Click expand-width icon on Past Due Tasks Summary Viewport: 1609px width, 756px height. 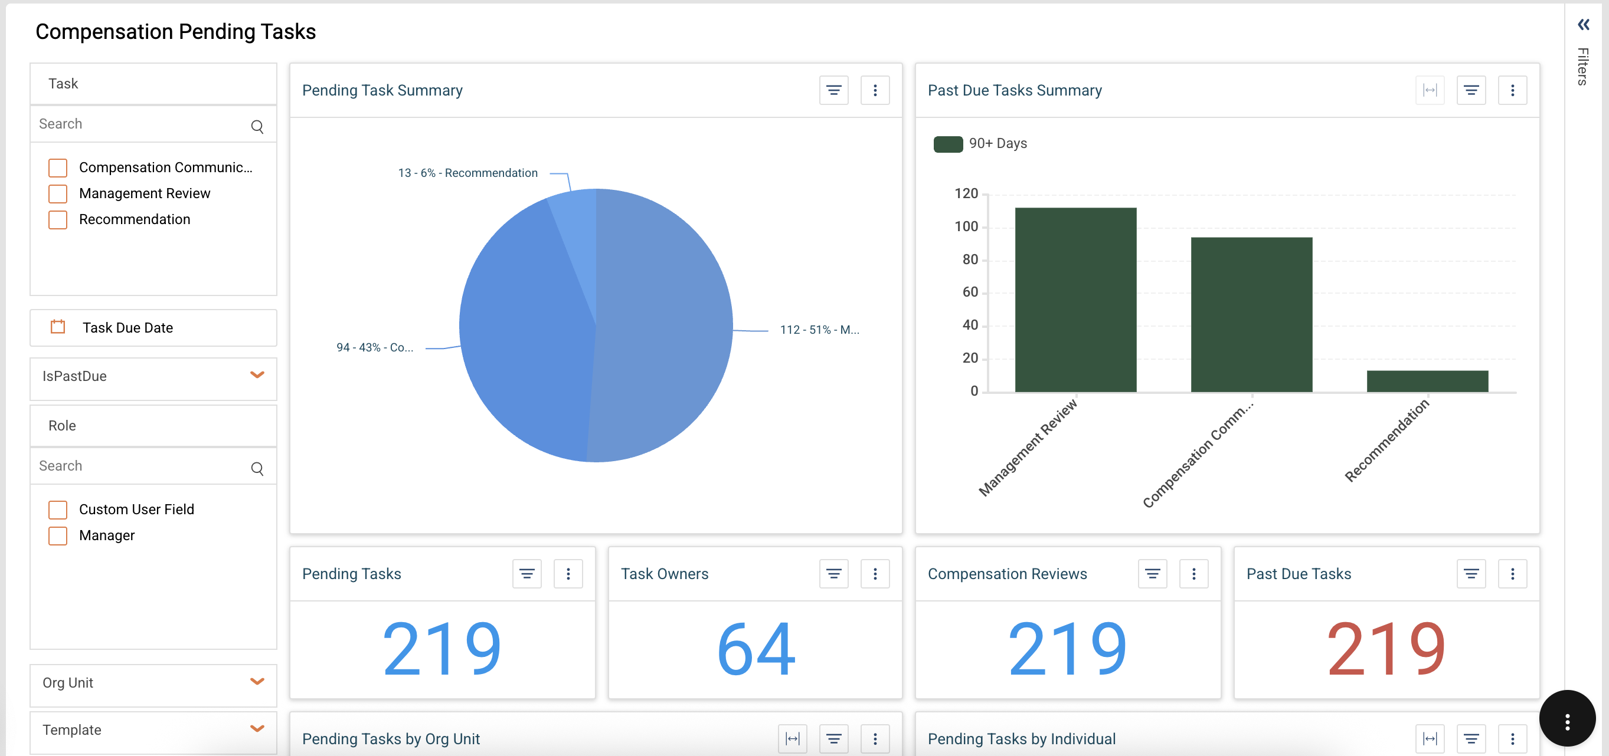point(1429,91)
